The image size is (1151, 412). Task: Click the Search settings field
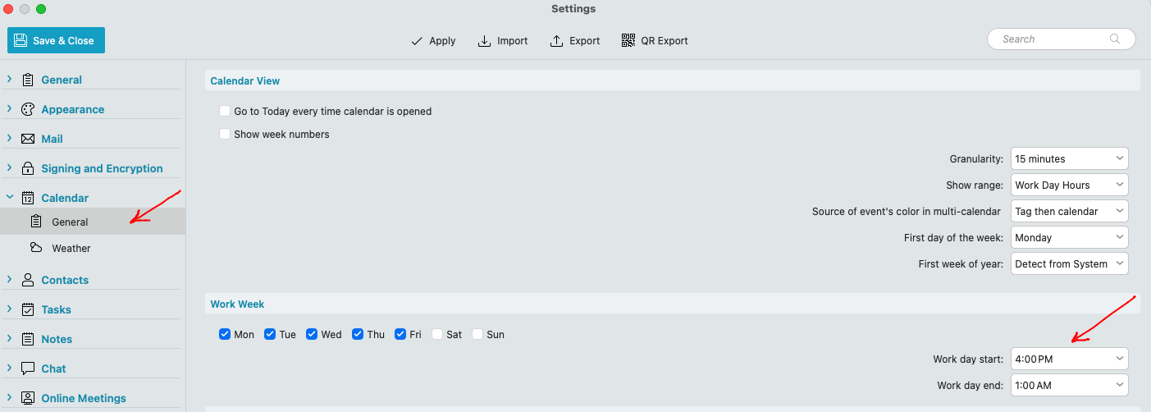(x=1061, y=39)
